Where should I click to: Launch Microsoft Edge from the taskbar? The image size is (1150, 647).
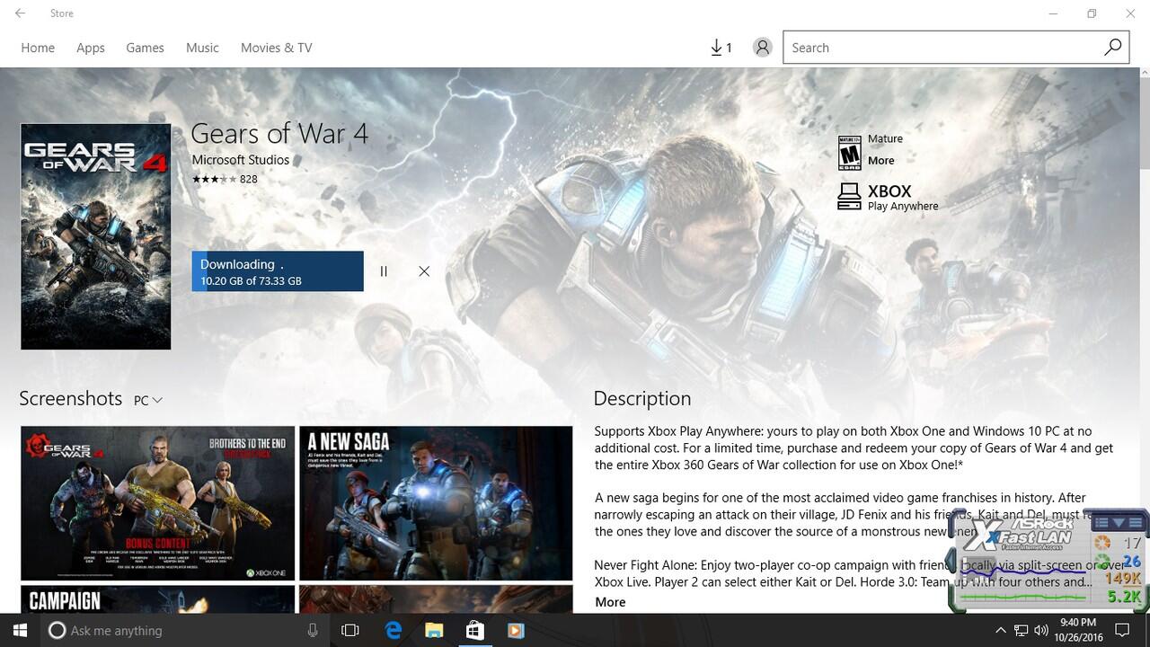click(x=394, y=630)
